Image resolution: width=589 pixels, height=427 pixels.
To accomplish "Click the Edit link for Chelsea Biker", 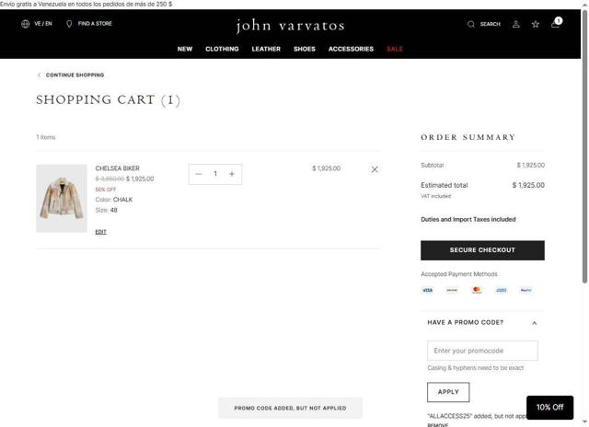I will pyautogui.click(x=100, y=232).
